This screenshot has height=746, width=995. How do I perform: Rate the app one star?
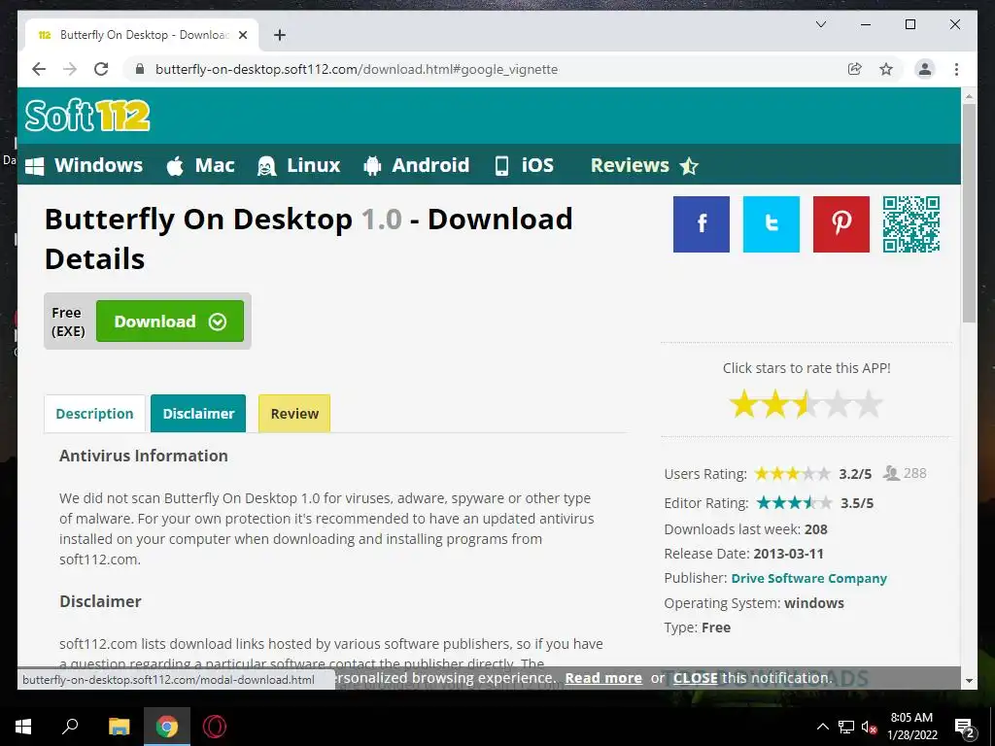point(743,404)
